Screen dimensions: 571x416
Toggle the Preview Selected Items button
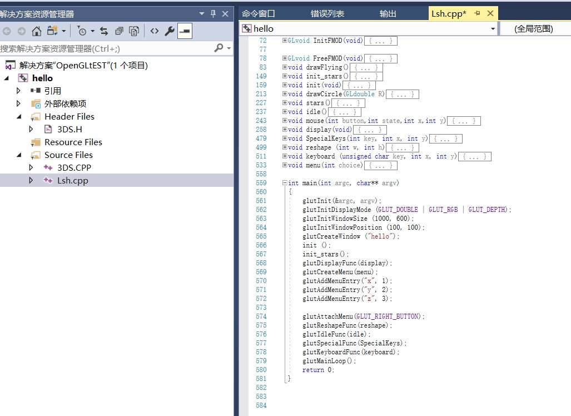(185, 31)
